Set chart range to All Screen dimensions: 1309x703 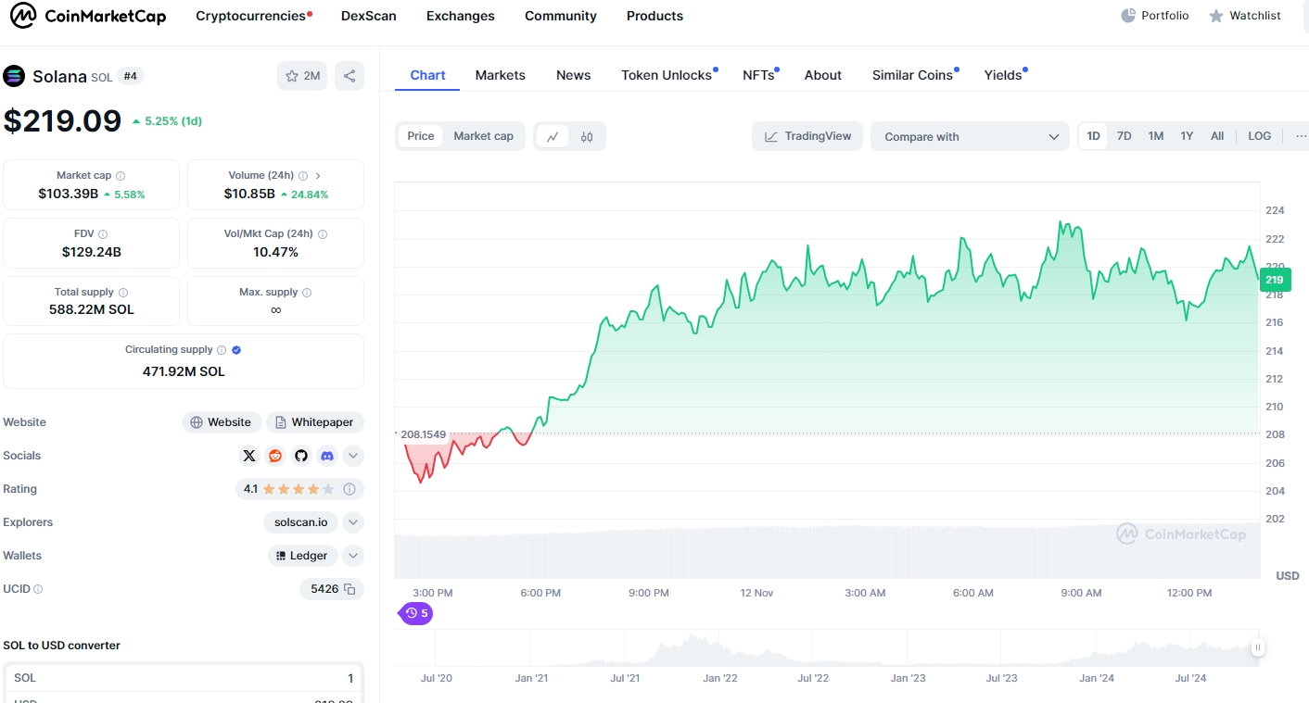[1217, 136]
